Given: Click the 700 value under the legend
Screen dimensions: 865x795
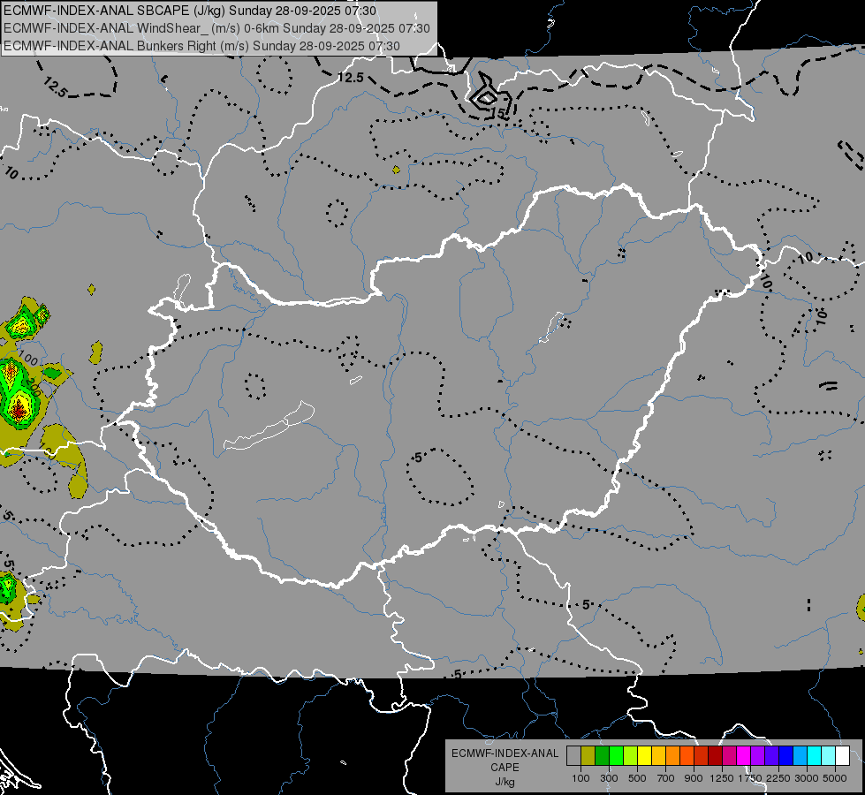Looking at the screenshot, I should click(666, 778).
